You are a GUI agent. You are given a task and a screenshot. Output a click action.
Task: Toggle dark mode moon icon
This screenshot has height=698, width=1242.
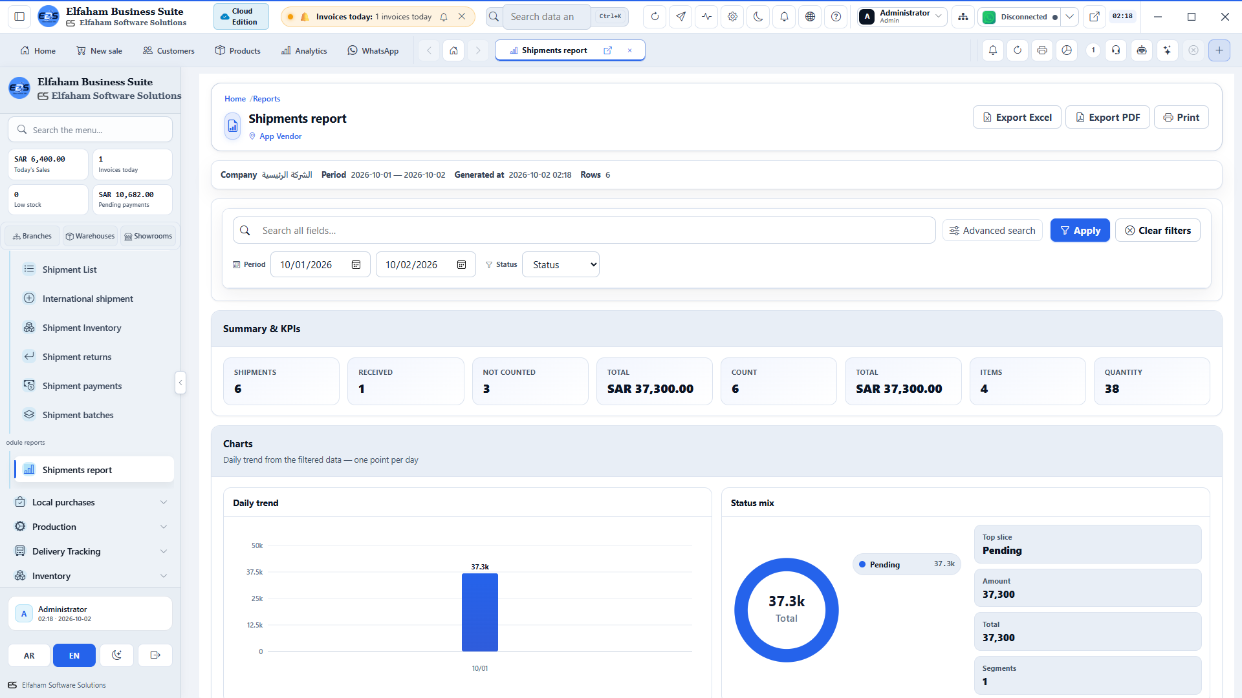[758, 17]
